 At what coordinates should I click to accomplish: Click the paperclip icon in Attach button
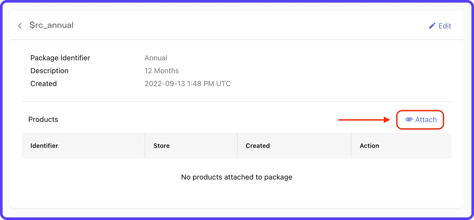(409, 120)
